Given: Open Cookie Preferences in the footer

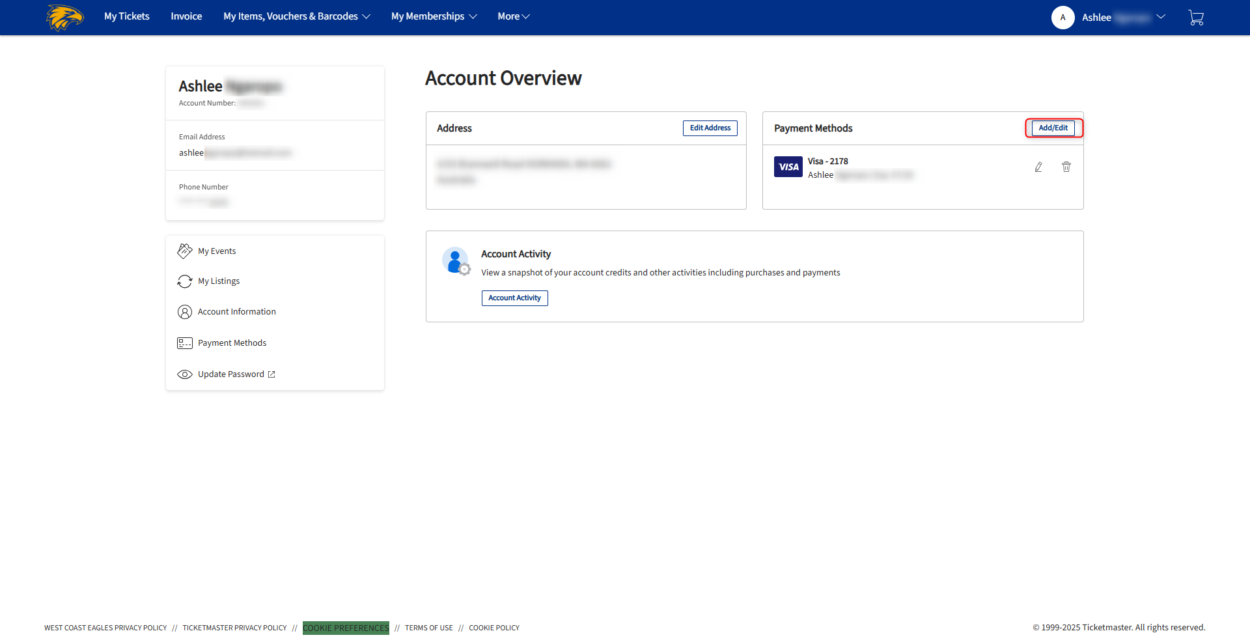Looking at the screenshot, I should click(346, 627).
